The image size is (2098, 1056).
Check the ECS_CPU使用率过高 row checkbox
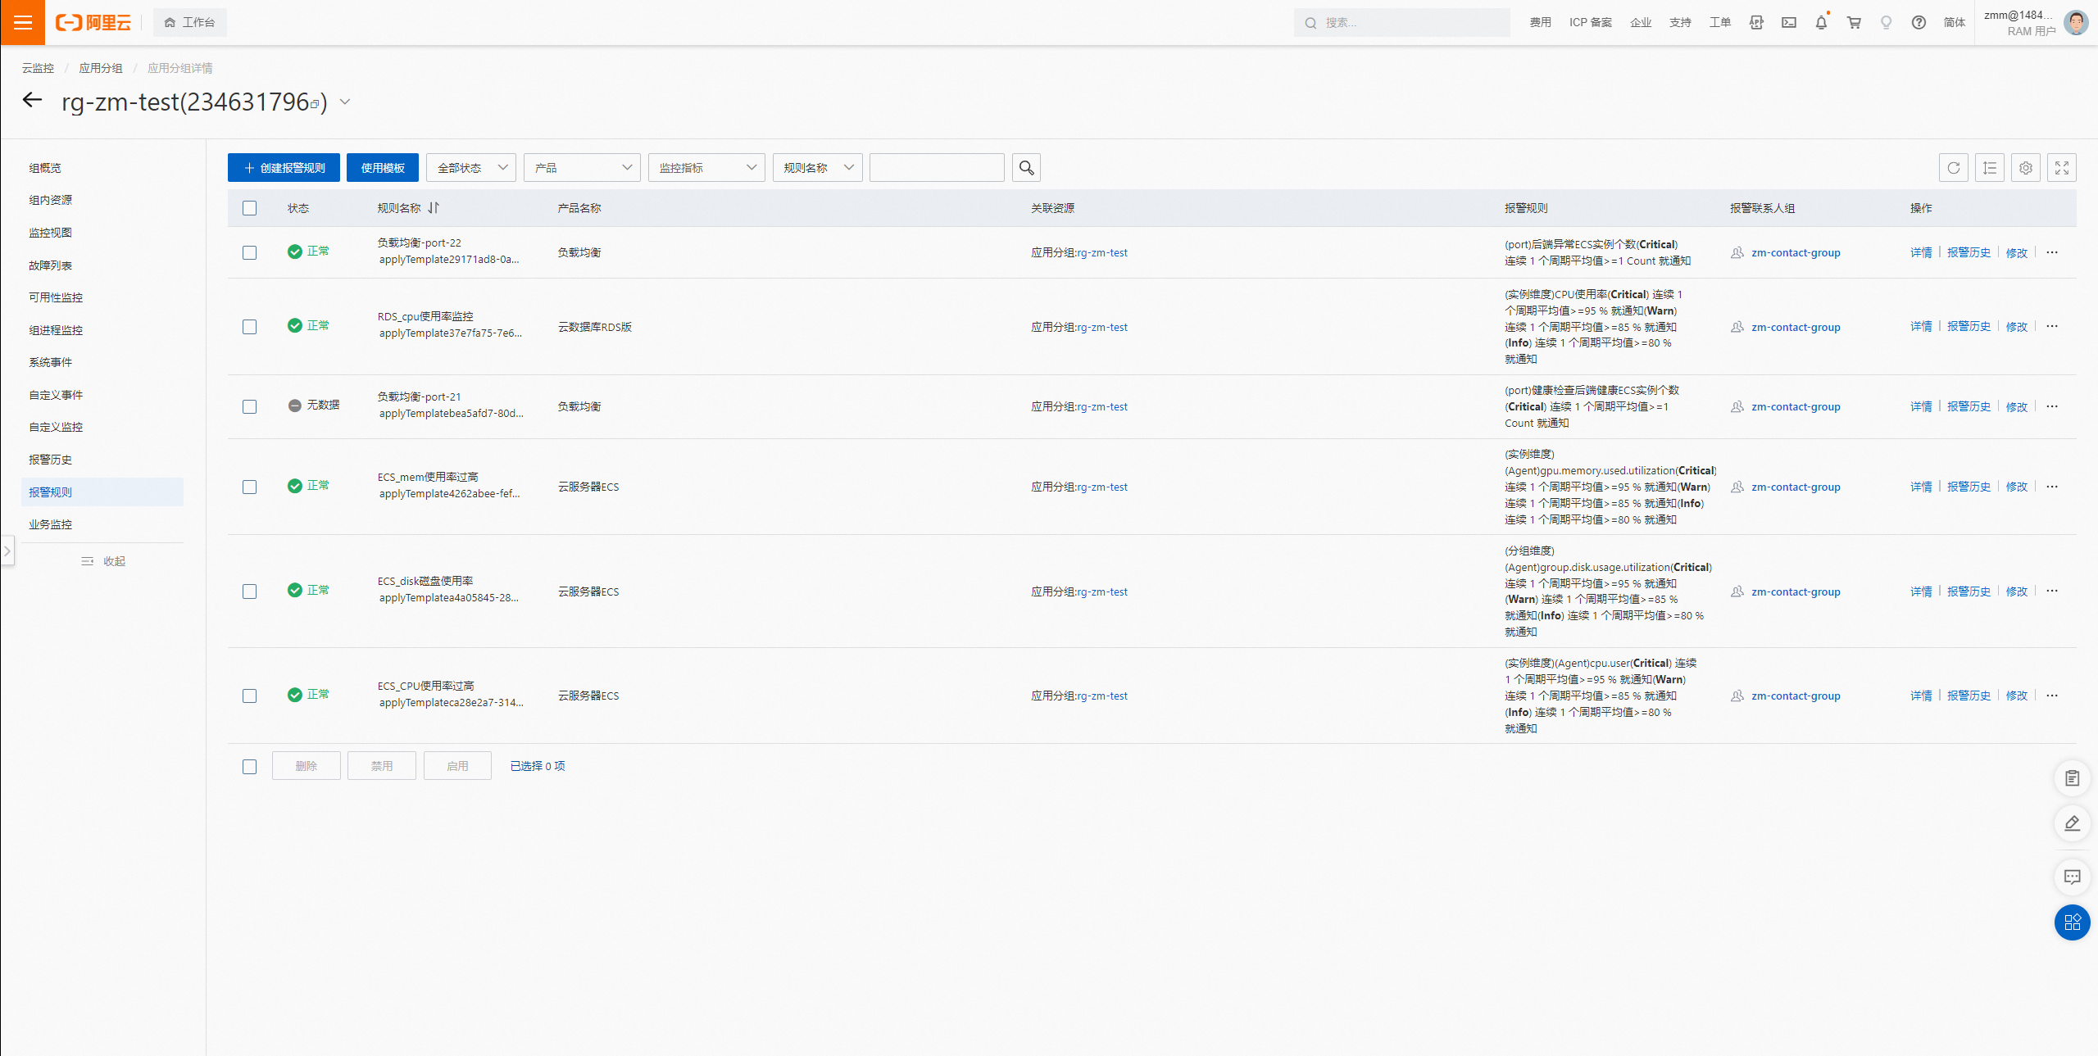coord(250,696)
